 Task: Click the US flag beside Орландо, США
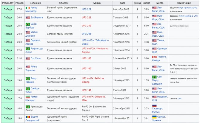(x=154, y=49)
